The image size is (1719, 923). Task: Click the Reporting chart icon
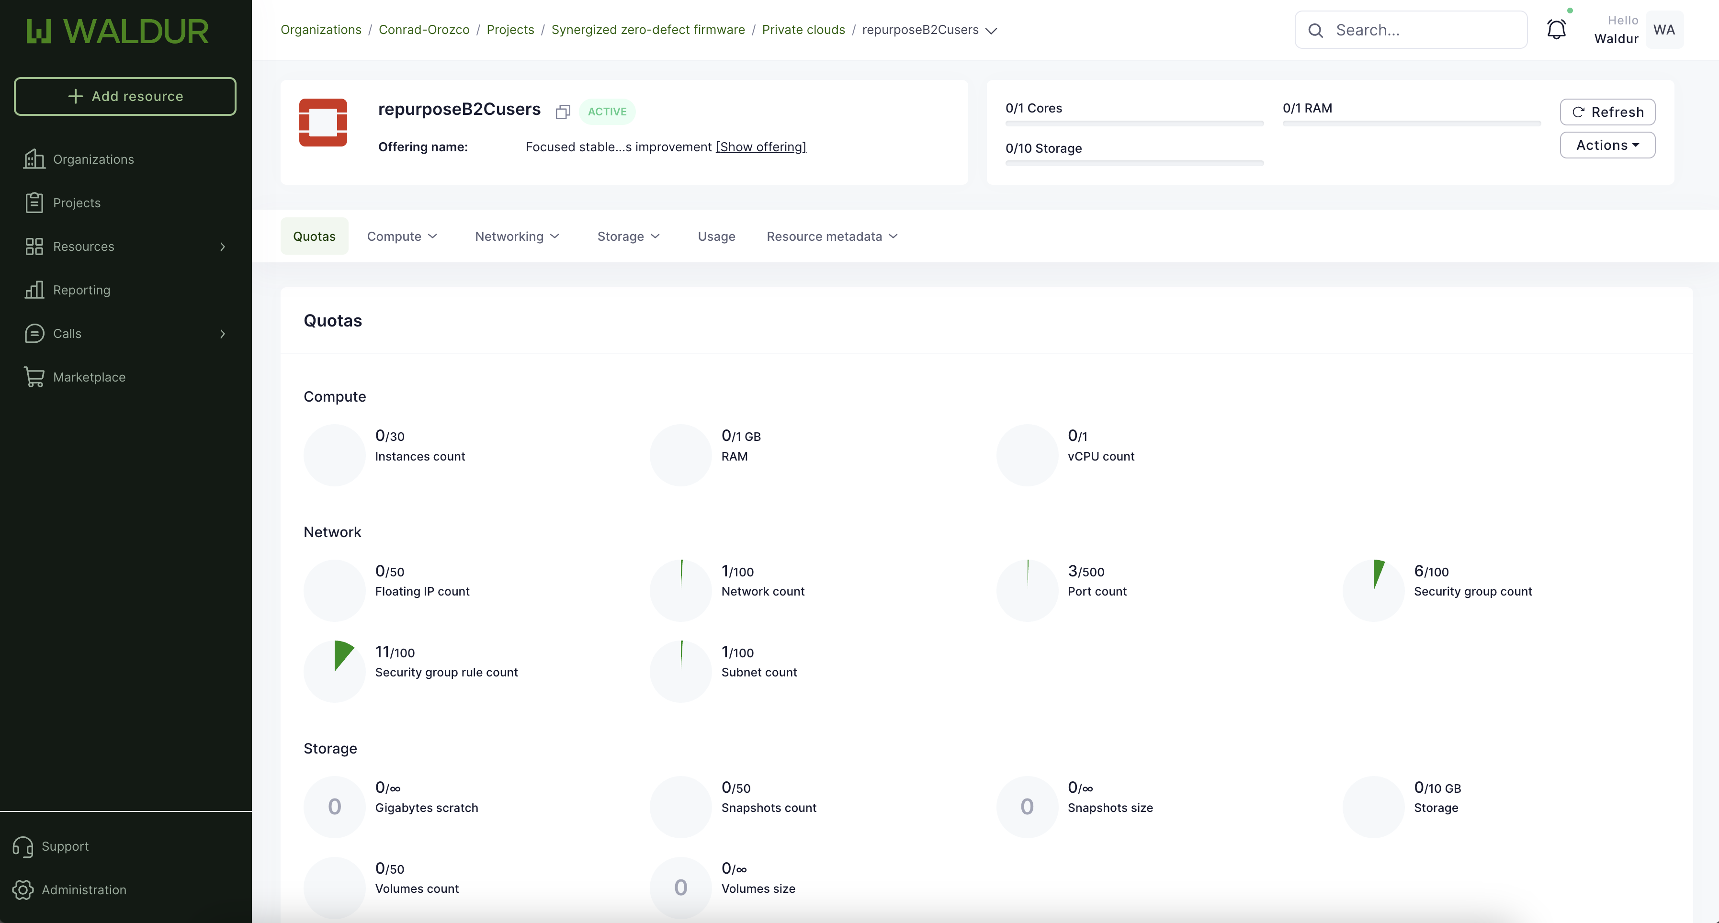[x=34, y=290]
